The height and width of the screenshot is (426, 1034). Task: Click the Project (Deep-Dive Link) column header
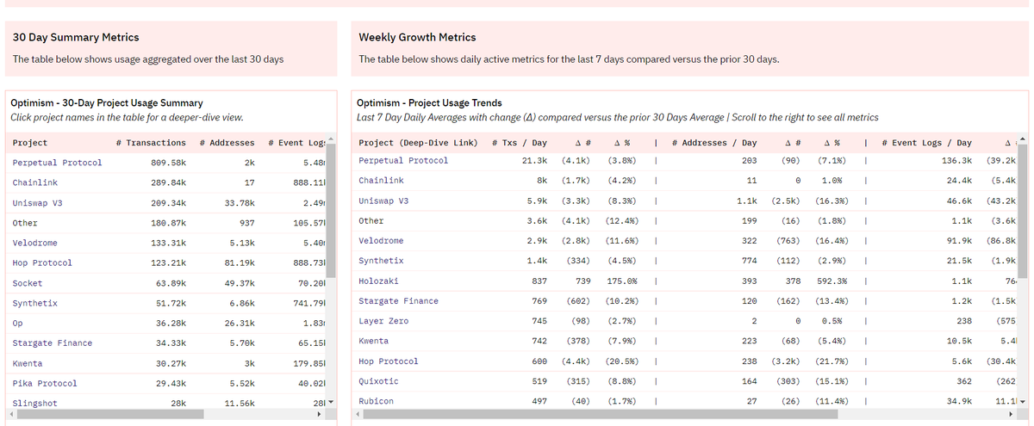418,143
